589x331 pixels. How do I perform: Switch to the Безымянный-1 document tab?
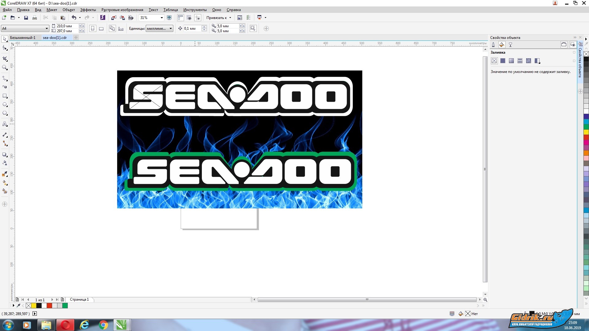point(23,38)
